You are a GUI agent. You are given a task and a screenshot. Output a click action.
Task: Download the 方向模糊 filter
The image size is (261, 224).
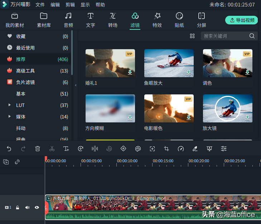130,117
